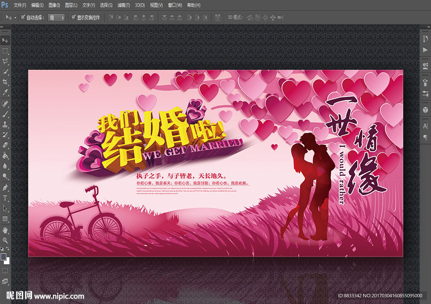
Task: Select the Move tool in the toolbox
Action: (5, 40)
